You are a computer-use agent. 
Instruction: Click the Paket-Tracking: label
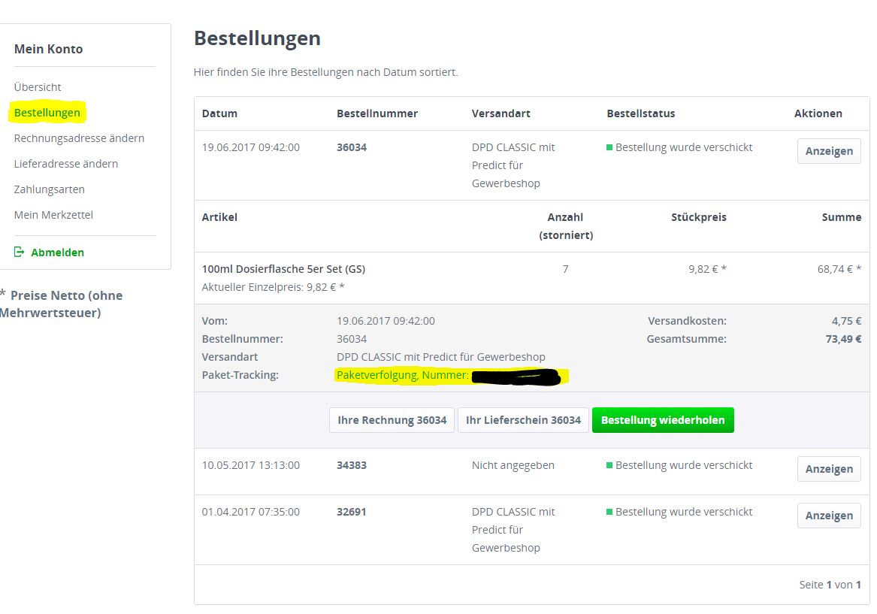[240, 375]
